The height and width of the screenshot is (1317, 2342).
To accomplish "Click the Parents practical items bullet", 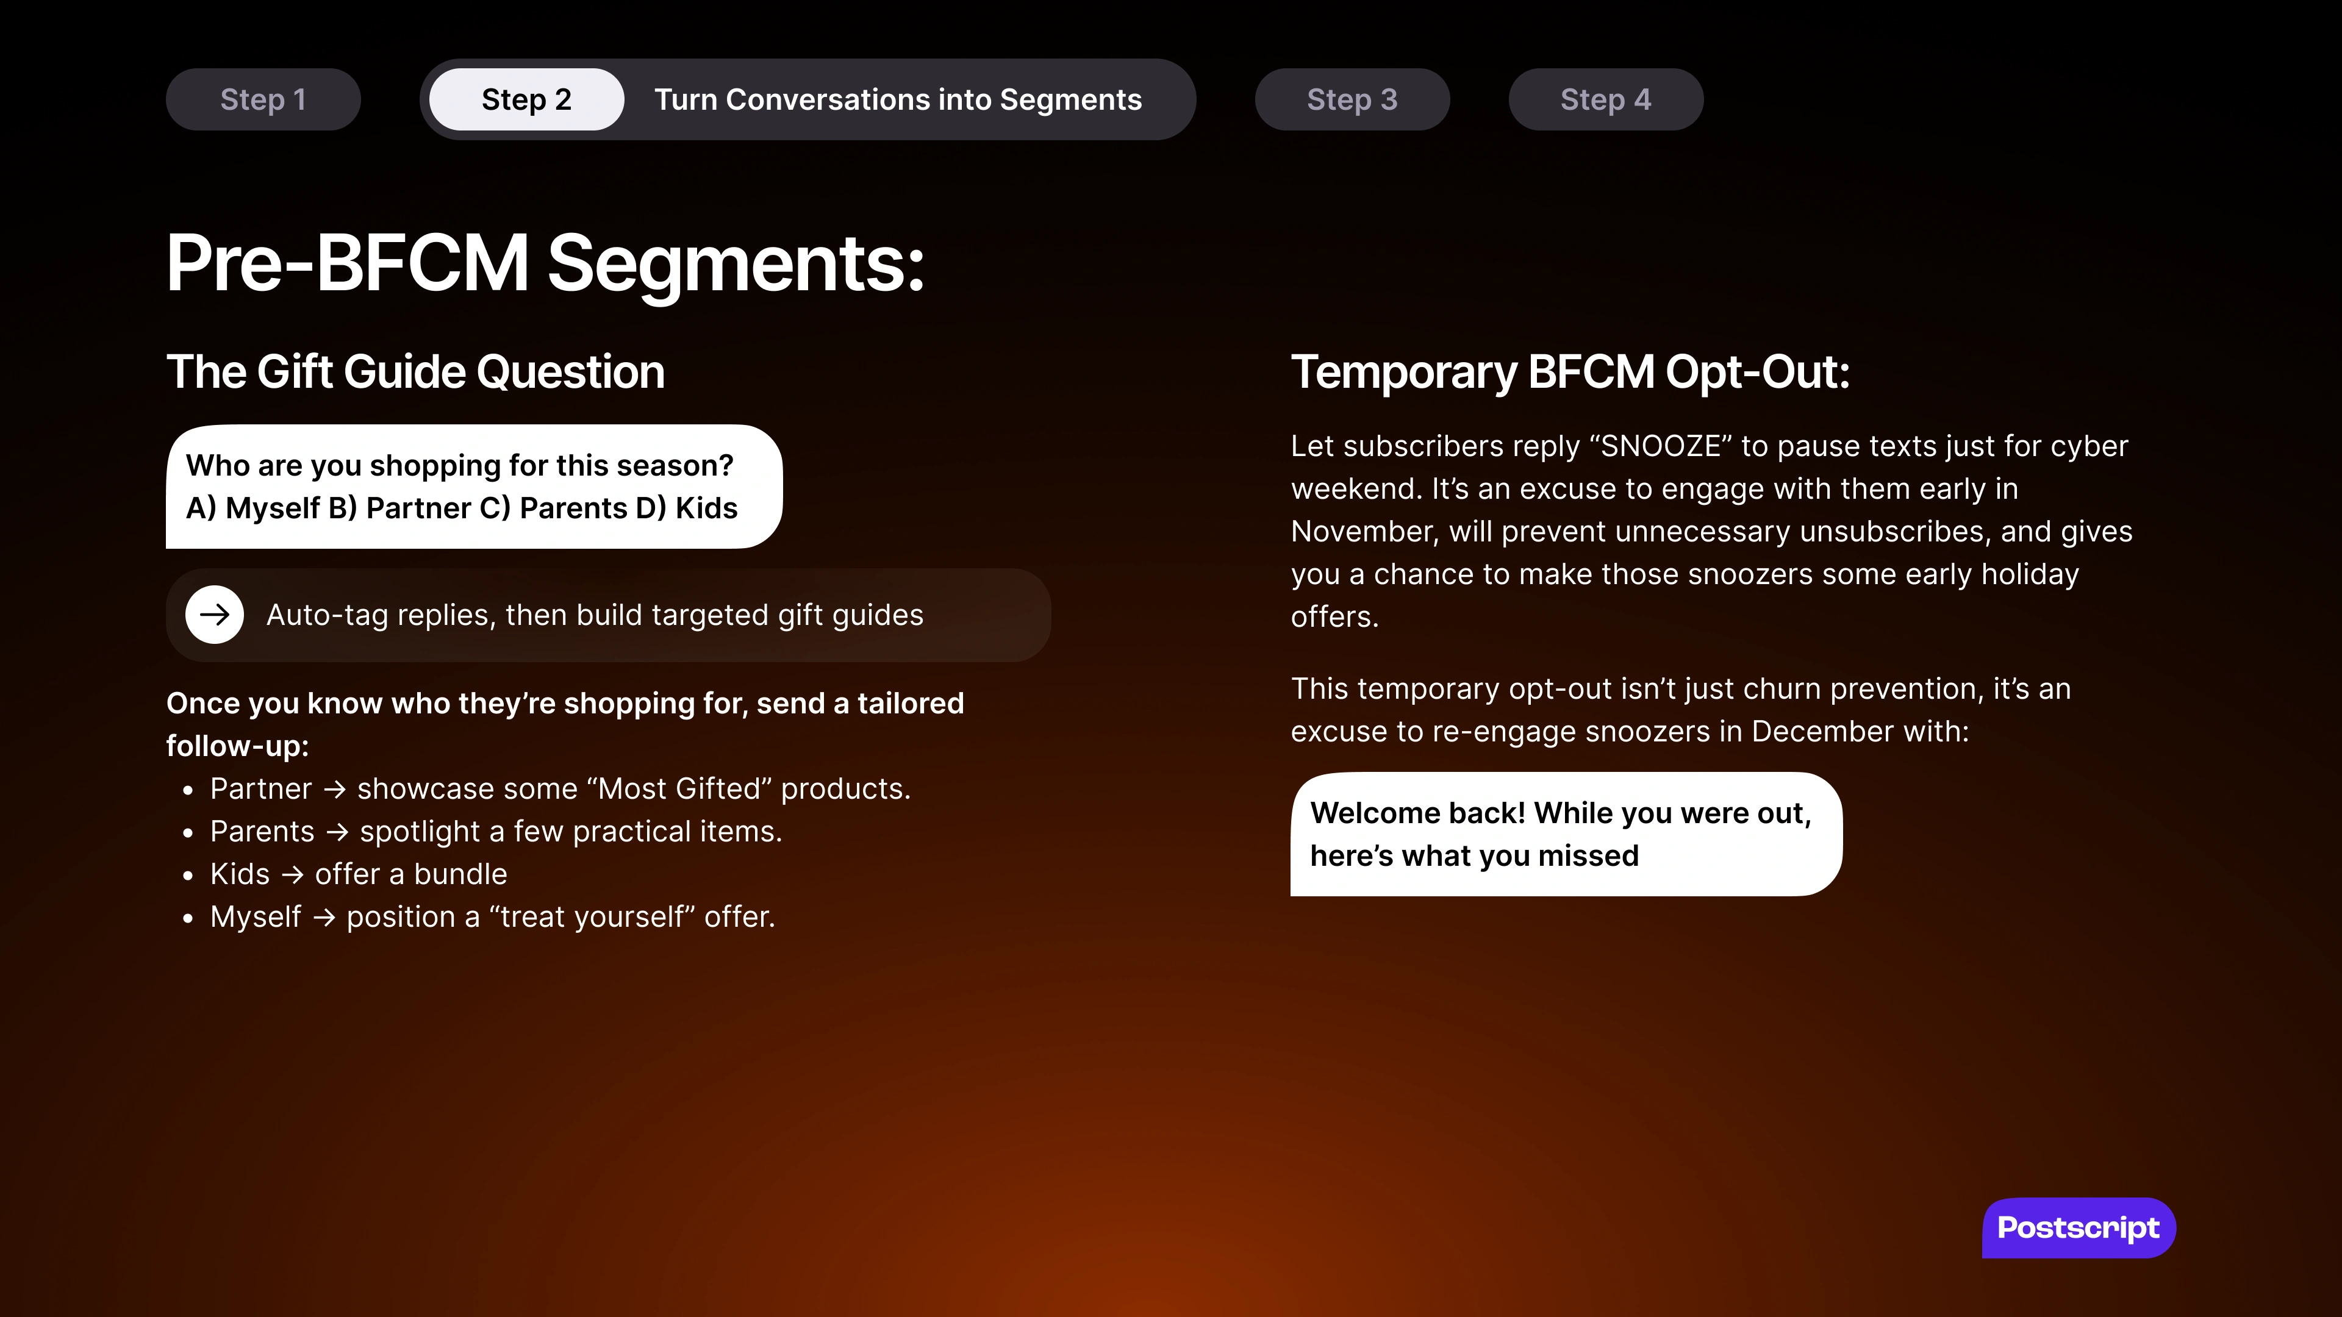I will 496,830.
